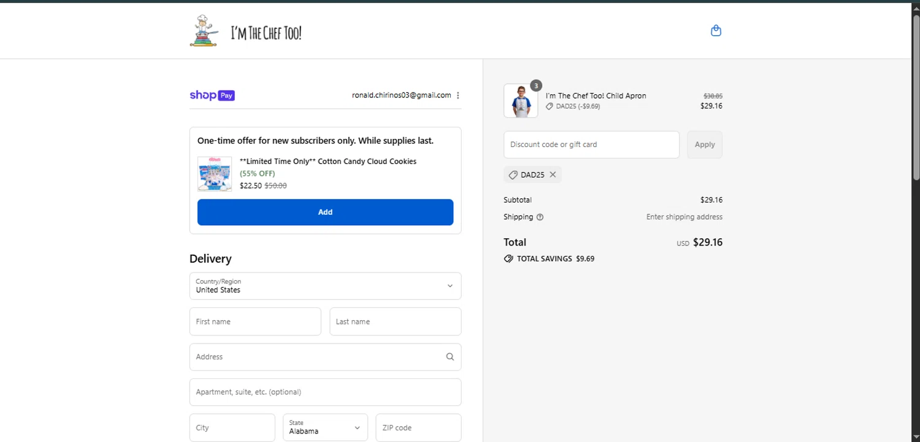Click the ronald.chirinos03@gmail.com email text
This screenshot has width=920, height=442.
401,96
